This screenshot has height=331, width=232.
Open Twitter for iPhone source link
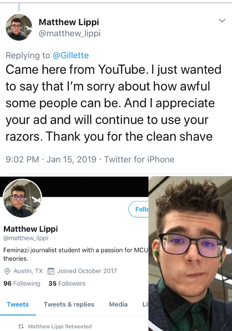139,159
